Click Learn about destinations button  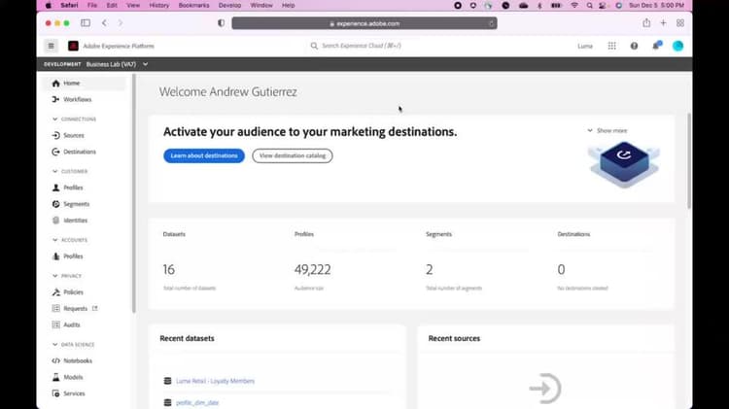click(204, 155)
